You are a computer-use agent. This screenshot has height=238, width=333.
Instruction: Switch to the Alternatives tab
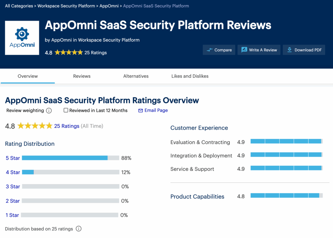coord(136,76)
